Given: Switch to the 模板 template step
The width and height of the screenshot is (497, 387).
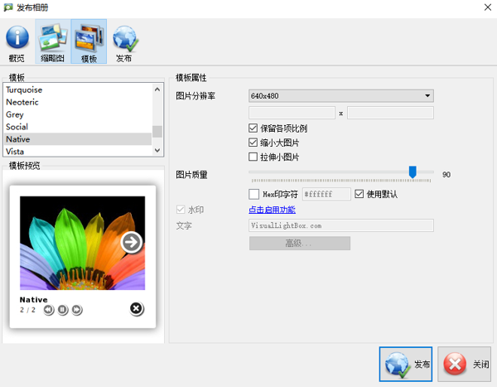Looking at the screenshot, I should pos(89,43).
